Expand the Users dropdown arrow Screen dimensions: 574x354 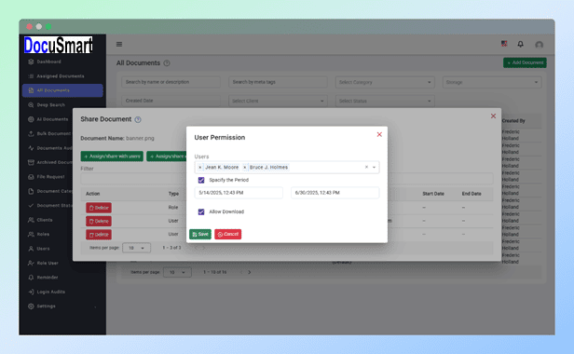click(x=375, y=168)
